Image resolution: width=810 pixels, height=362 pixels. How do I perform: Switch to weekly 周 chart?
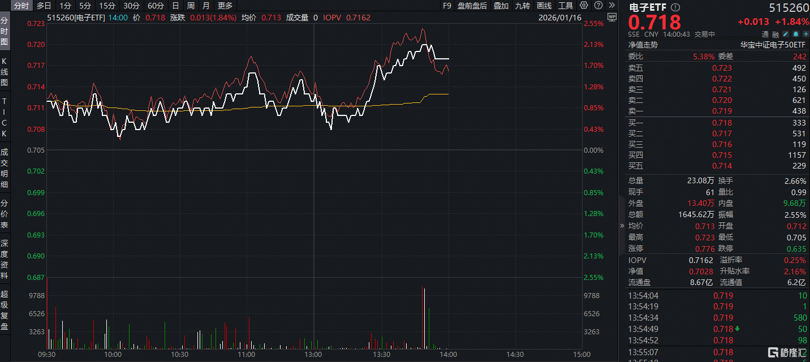pyautogui.click(x=191, y=6)
